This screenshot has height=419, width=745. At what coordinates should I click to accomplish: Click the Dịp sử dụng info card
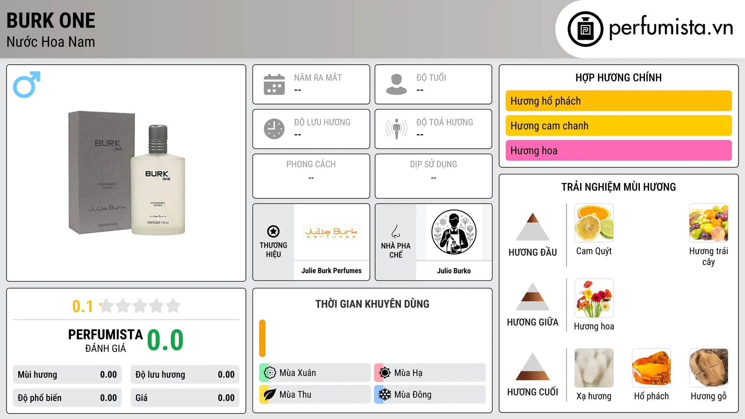pyautogui.click(x=433, y=176)
